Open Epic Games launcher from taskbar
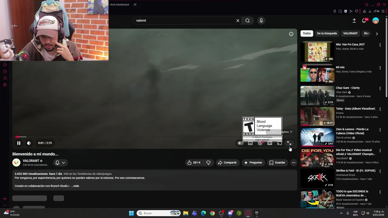388x218 pixels. point(257,213)
